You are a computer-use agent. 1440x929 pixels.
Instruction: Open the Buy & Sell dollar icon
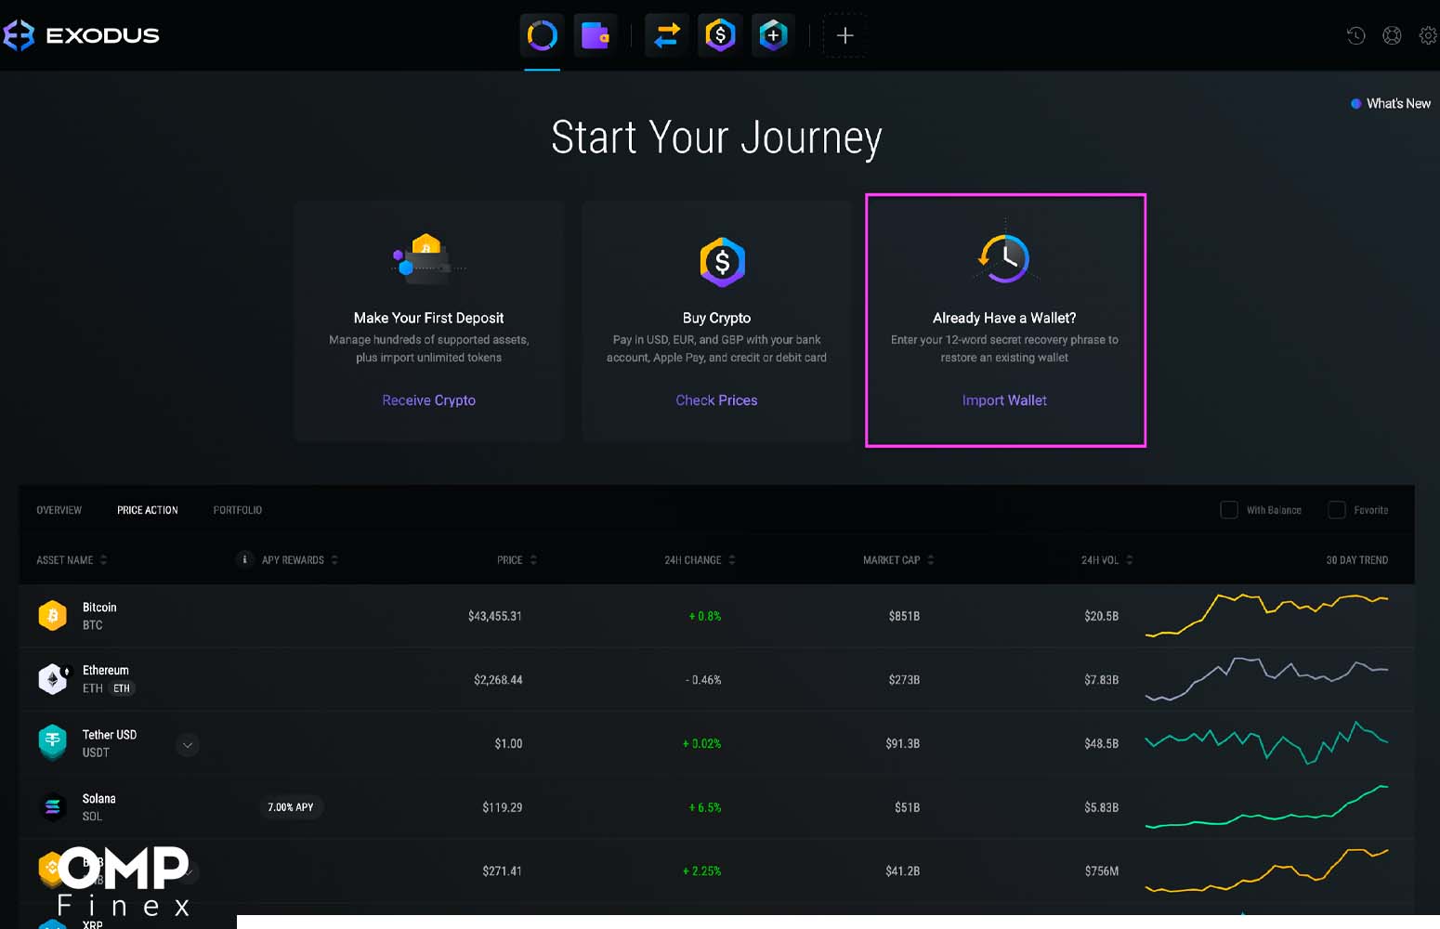(720, 36)
